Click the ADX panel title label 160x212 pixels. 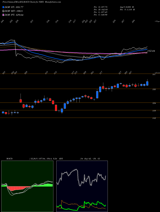coord(61,159)
